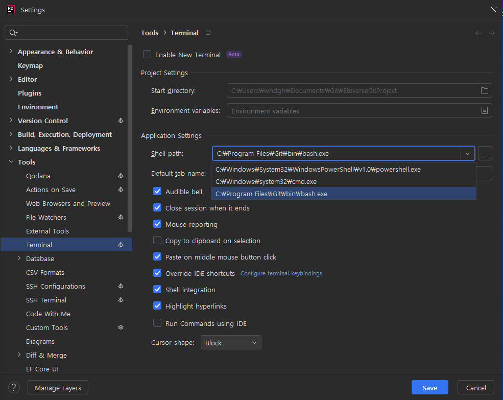Viewport: 503px width, 400px height.
Task: Click the copy settings icon next to Terminal breadcrumb
Action: [x=208, y=32]
